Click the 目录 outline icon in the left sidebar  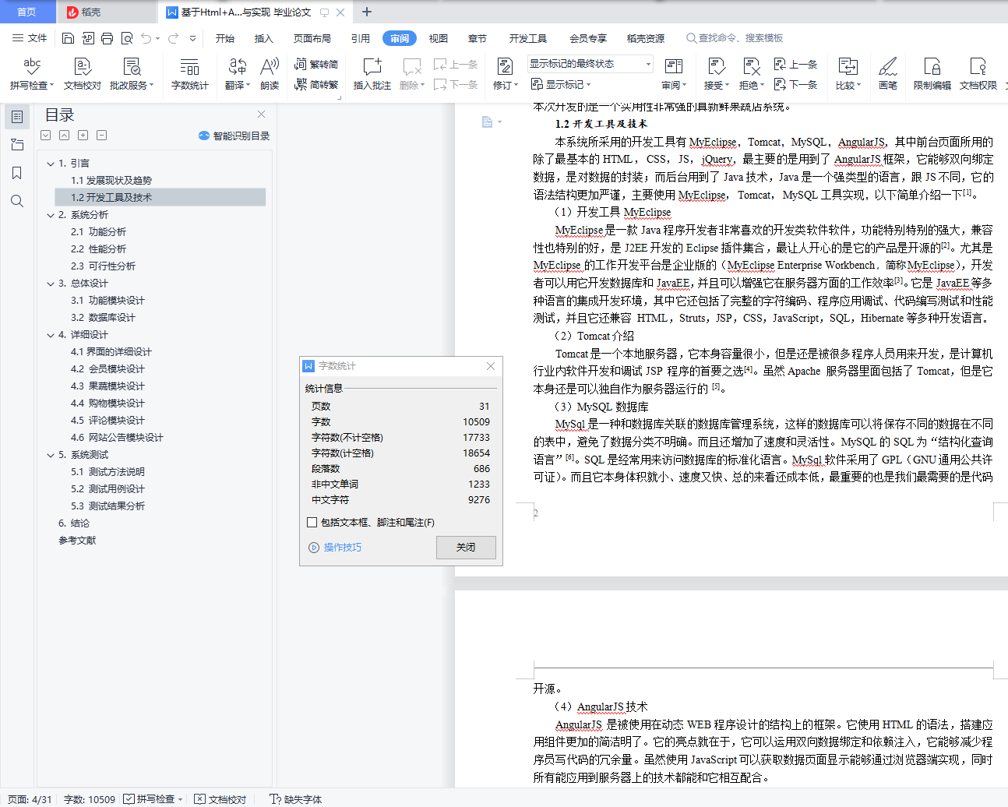click(17, 117)
